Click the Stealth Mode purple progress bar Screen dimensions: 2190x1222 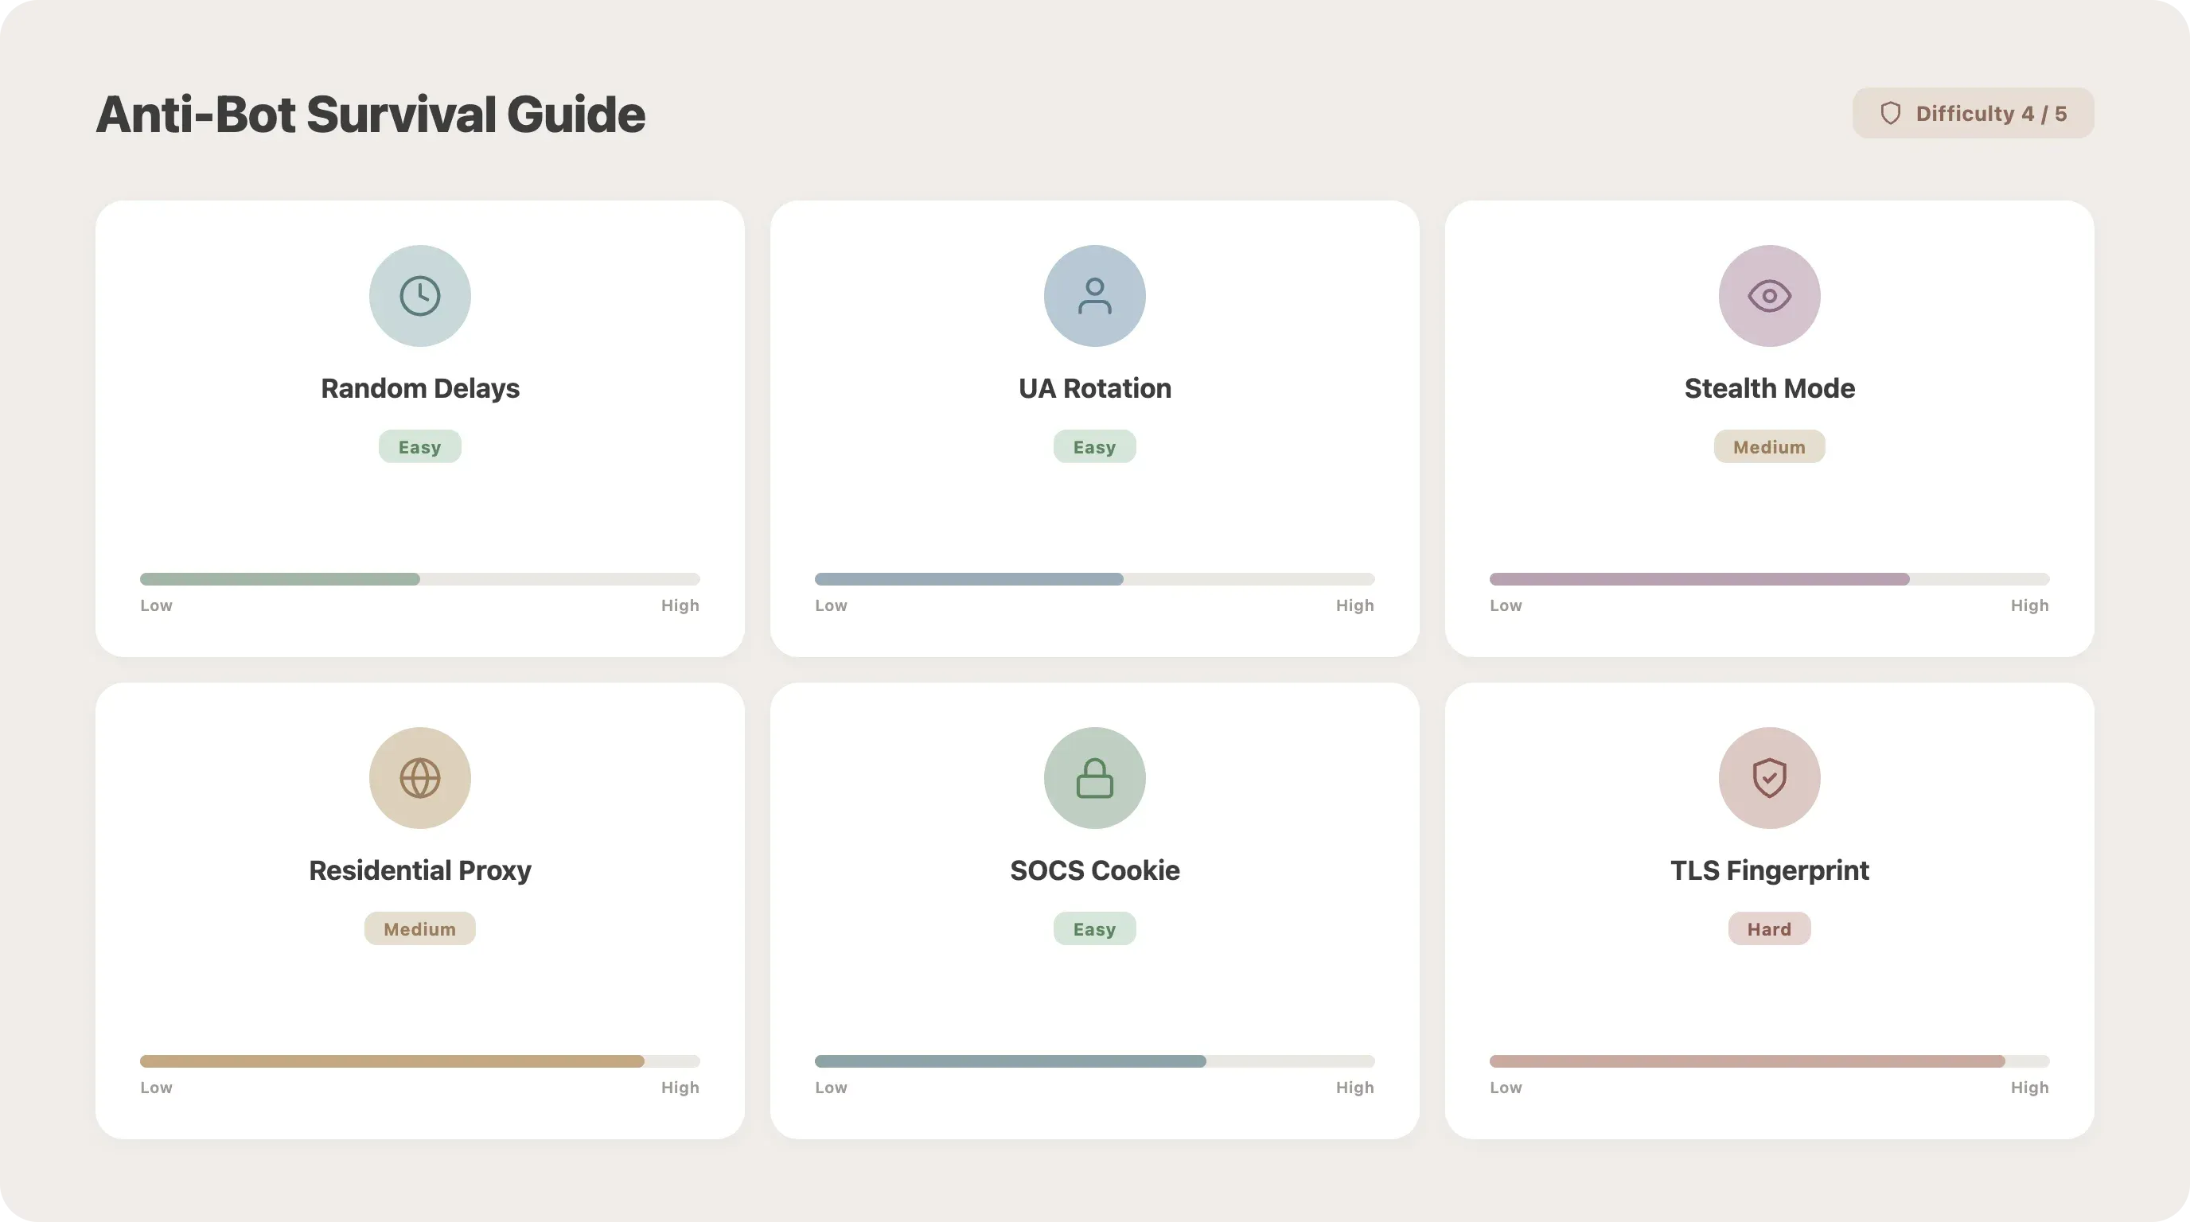coord(1699,578)
